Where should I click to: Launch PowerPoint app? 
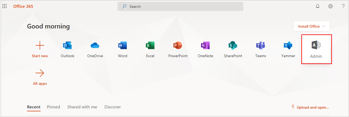click(x=178, y=49)
